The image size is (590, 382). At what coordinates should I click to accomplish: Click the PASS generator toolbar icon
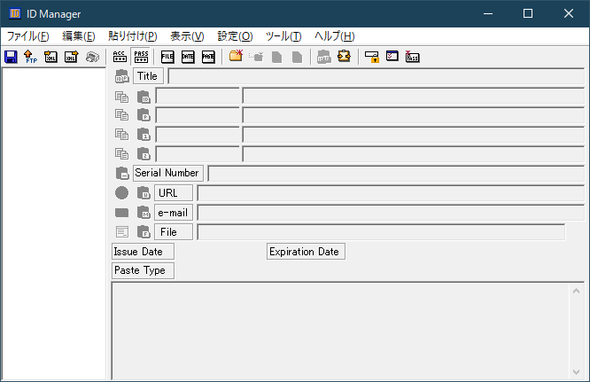pyautogui.click(x=413, y=57)
